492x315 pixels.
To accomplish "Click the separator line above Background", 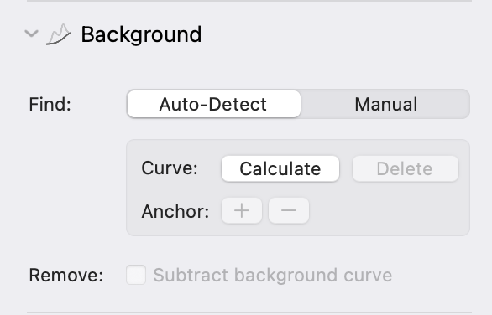I will 249,1.
